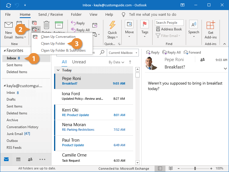Click the Tags red flag icon
The height and width of the screenshot is (172, 229).
click(145, 24)
